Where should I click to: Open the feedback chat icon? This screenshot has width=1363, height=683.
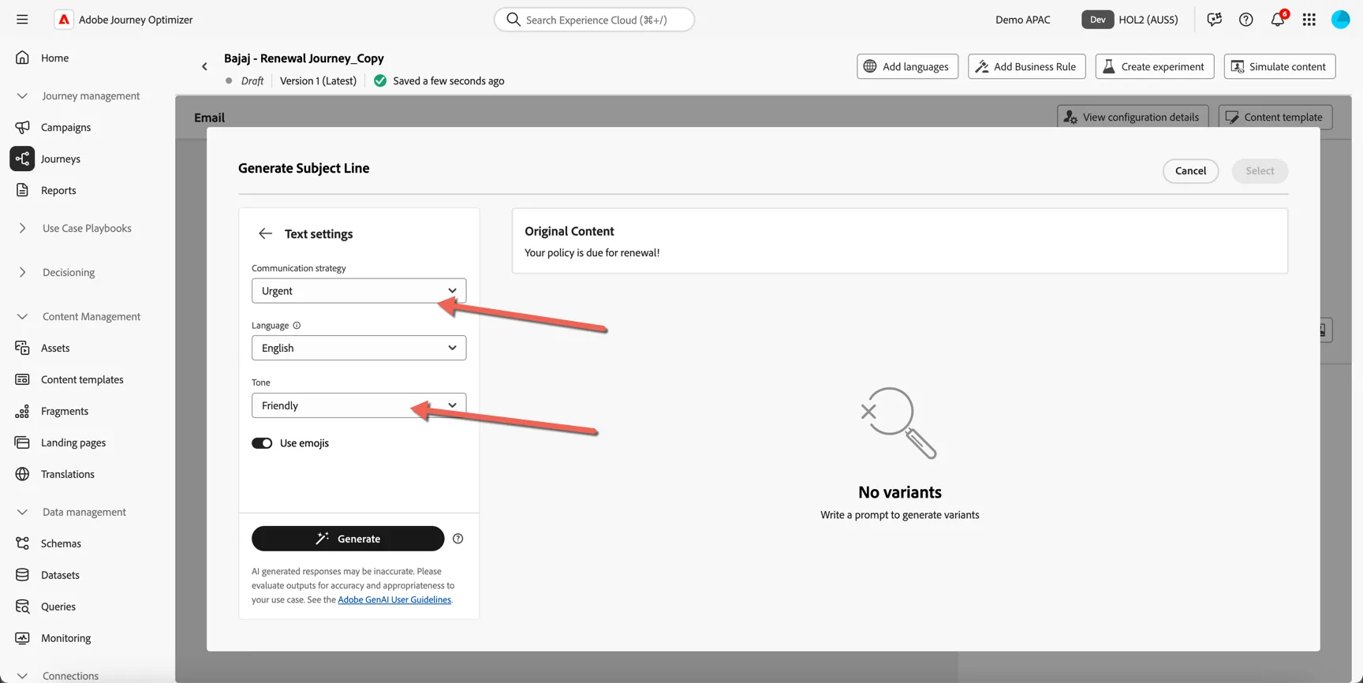coord(1215,20)
